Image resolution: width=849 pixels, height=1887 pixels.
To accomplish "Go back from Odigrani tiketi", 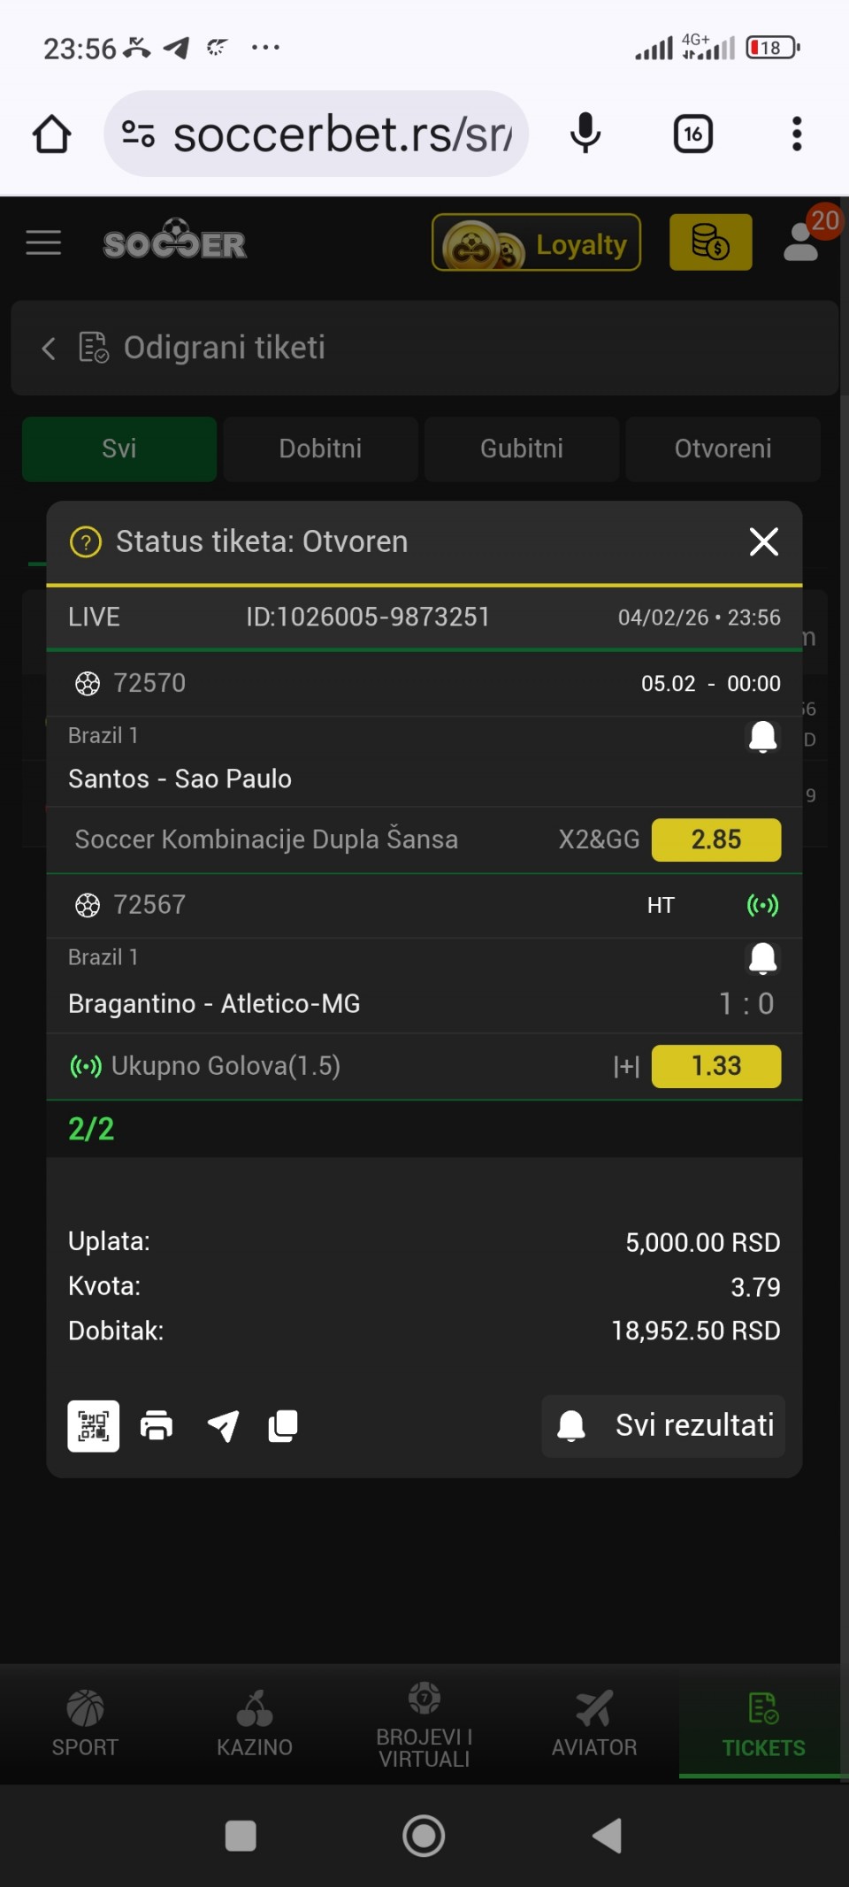I will (49, 349).
